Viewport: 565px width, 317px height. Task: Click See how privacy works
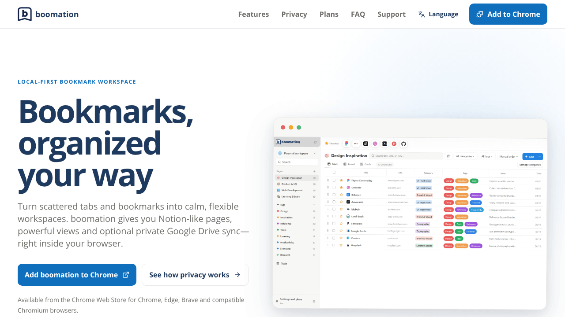click(195, 275)
